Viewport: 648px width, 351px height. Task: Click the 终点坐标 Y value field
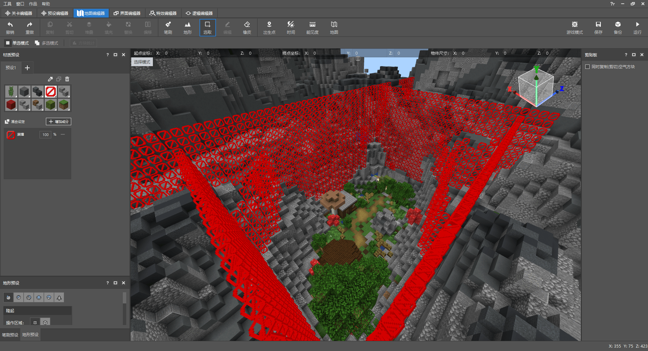tap(370, 53)
